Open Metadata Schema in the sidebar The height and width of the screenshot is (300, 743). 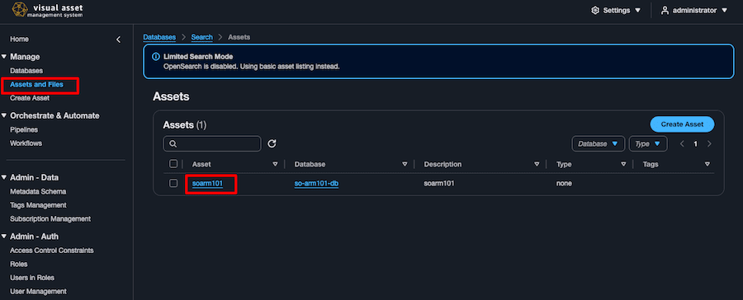click(38, 192)
